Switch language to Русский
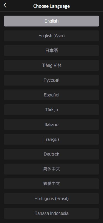 tap(51, 80)
